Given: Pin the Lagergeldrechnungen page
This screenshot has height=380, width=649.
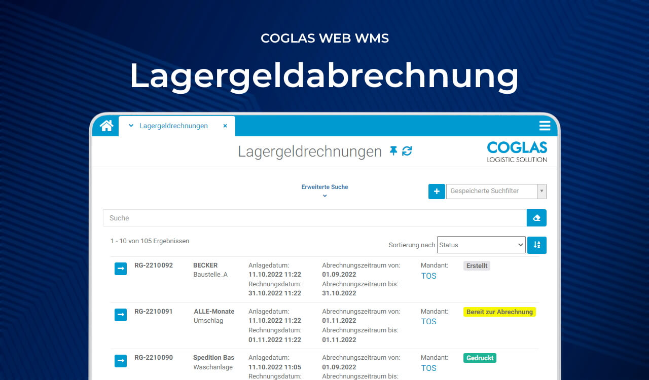Looking at the screenshot, I should (x=393, y=150).
